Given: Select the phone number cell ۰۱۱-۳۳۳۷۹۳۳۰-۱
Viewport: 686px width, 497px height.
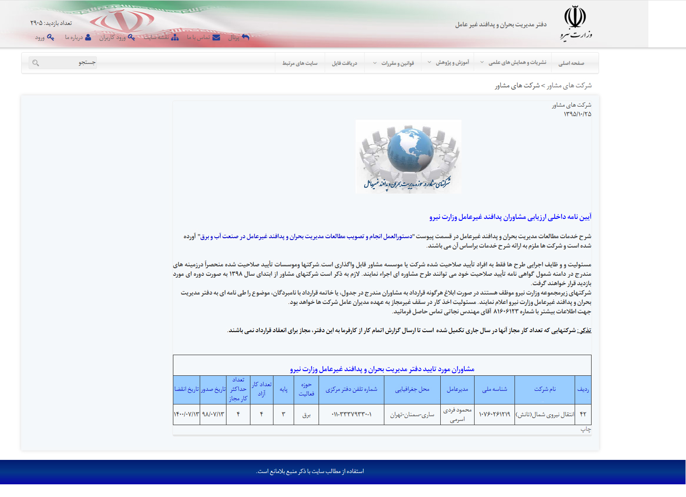Looking at the screenshot, I should tap(351, 415).
